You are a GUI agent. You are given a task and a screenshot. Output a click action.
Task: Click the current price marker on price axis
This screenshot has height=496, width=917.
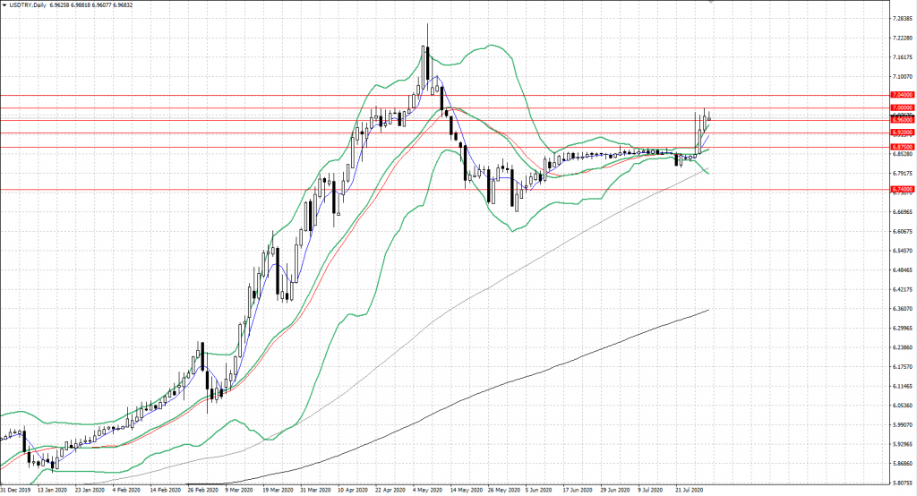pyautogui.click(x=902, y=115)
